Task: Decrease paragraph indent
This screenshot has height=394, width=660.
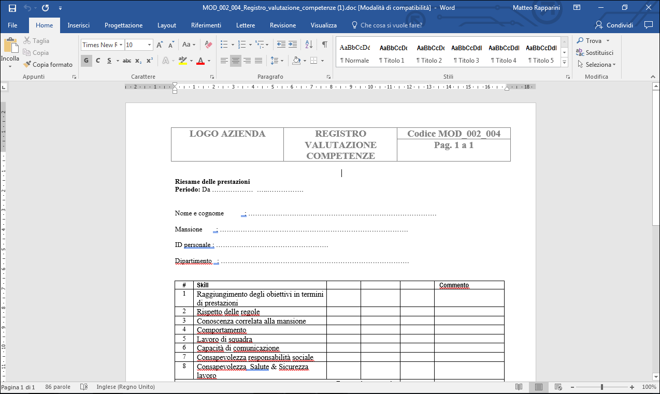Action: point(281,45)
